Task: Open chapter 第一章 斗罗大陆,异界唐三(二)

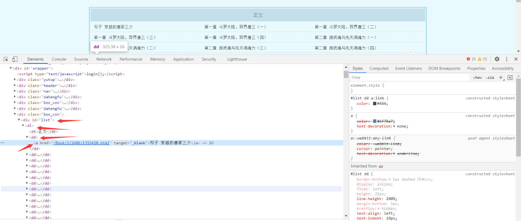Action: coord(346,27)
